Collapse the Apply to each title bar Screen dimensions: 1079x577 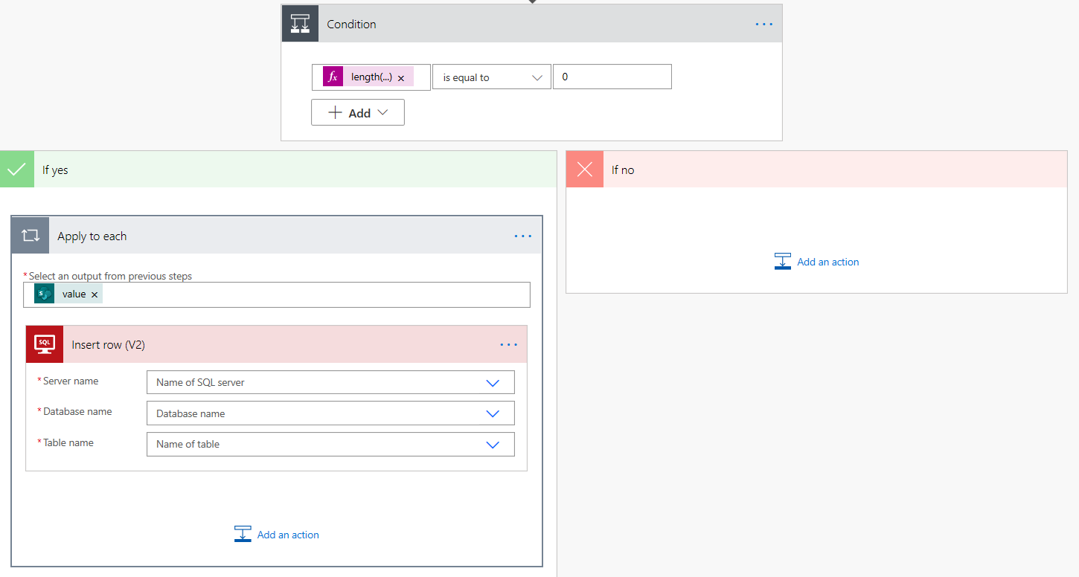click(277, 236)
